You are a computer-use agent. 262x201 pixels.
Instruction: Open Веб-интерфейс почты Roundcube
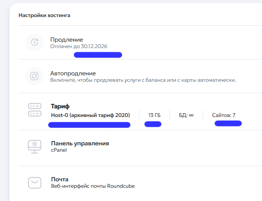(x=92, y=186)
